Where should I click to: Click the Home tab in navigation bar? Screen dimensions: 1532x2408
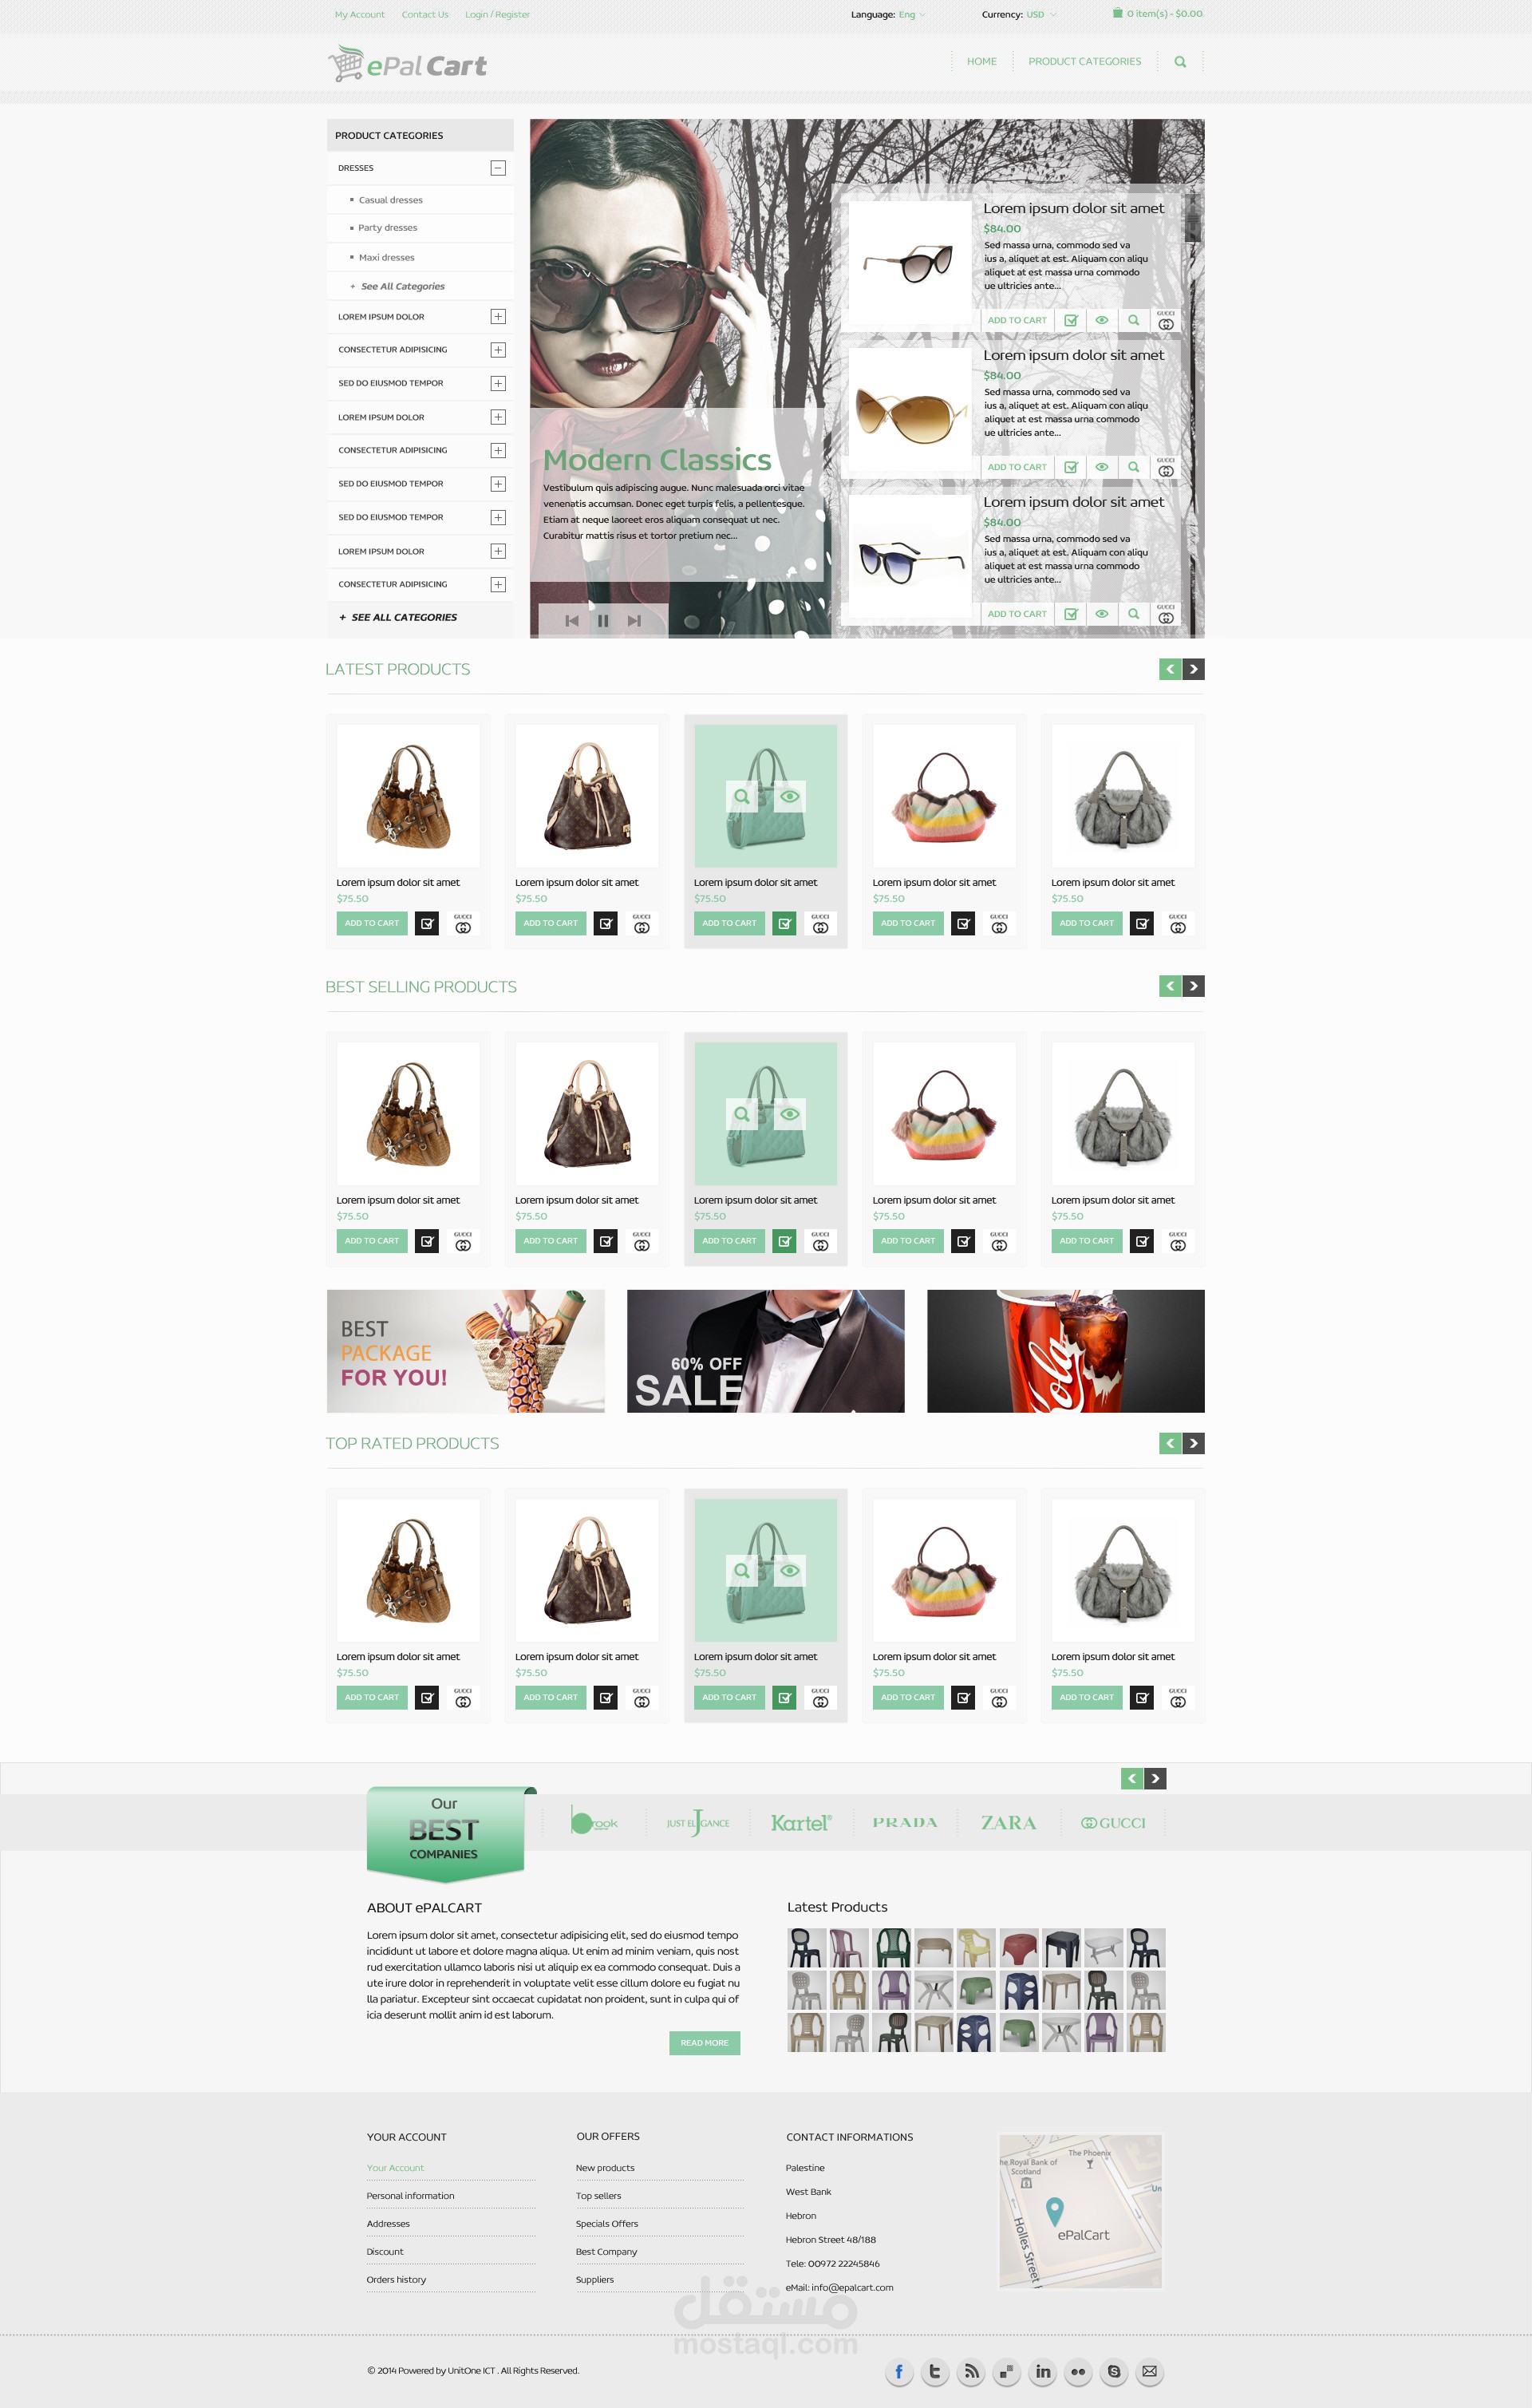[981, 61]
